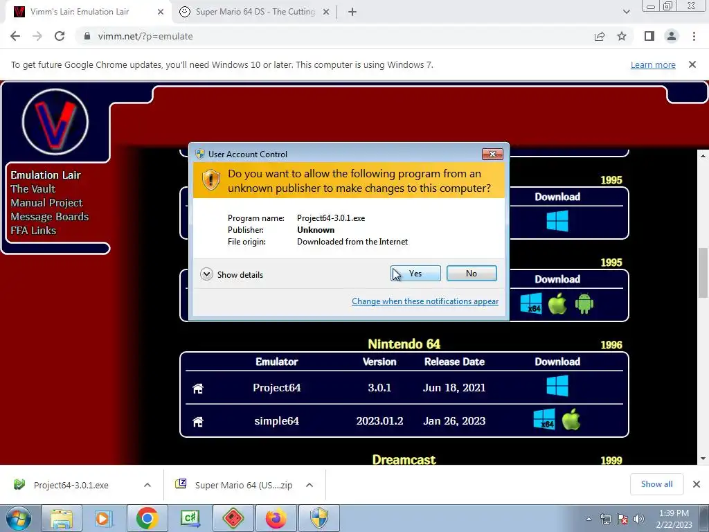The width and height of the screenshot is (709, 532).
Task: Click Apple download icon in 1995 section
Action: (557, 303)
